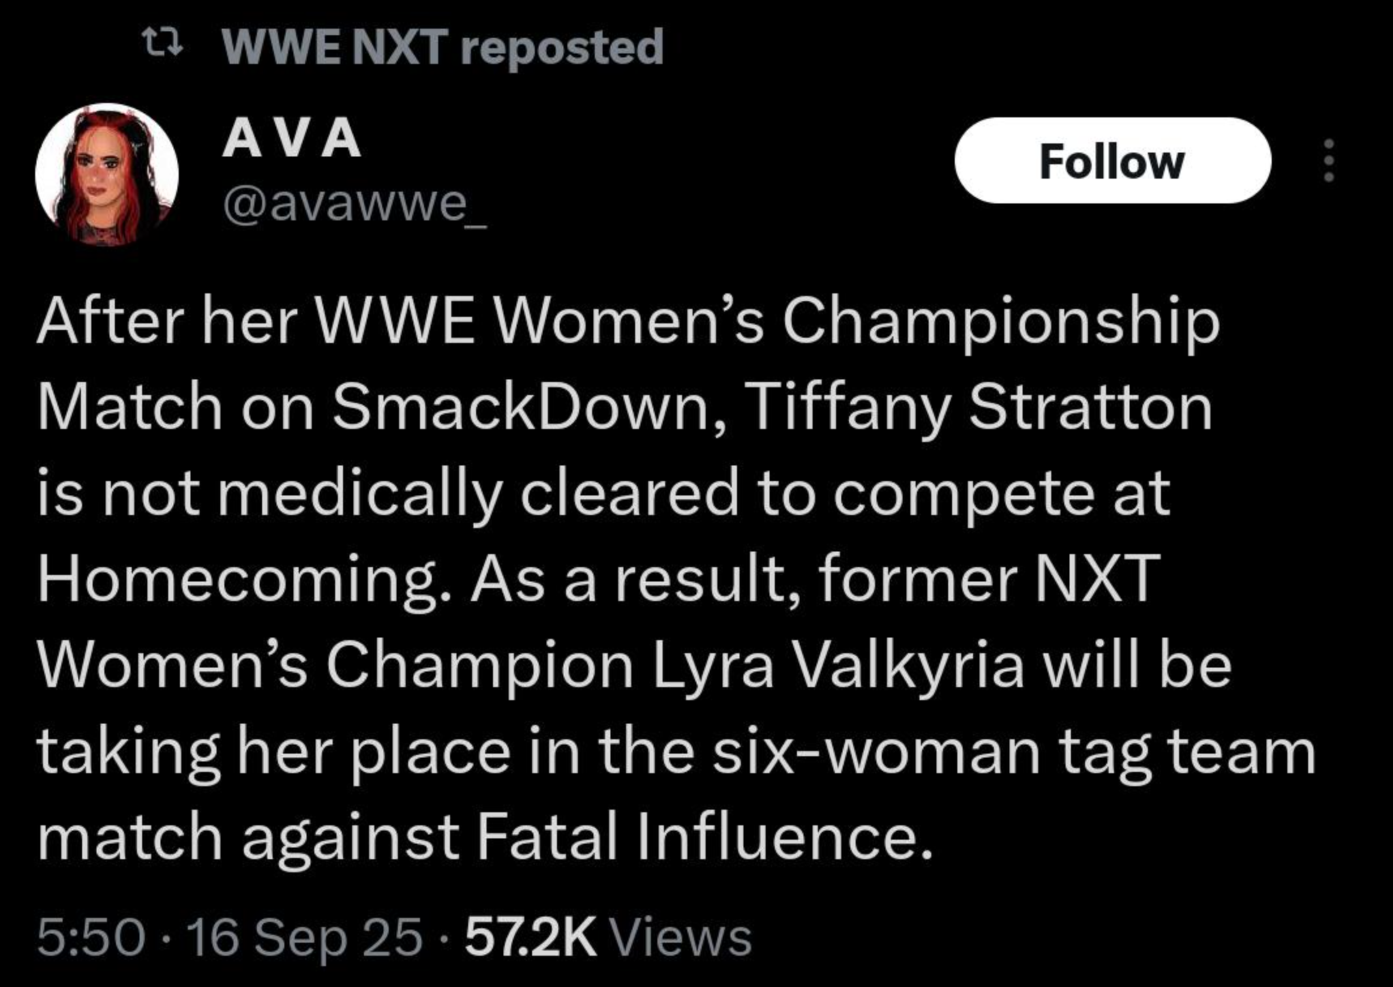This screenshot has height=987, width=1393.
Task: Click the 5:50 timestamp
Action: pyautogui.click(x=91, y=937)
